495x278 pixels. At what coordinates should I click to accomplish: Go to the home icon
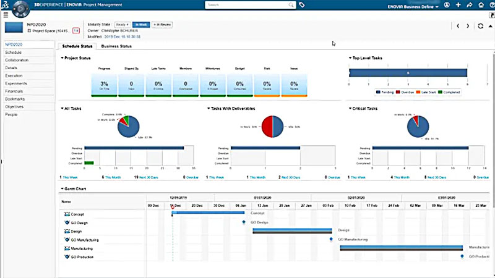481,5
